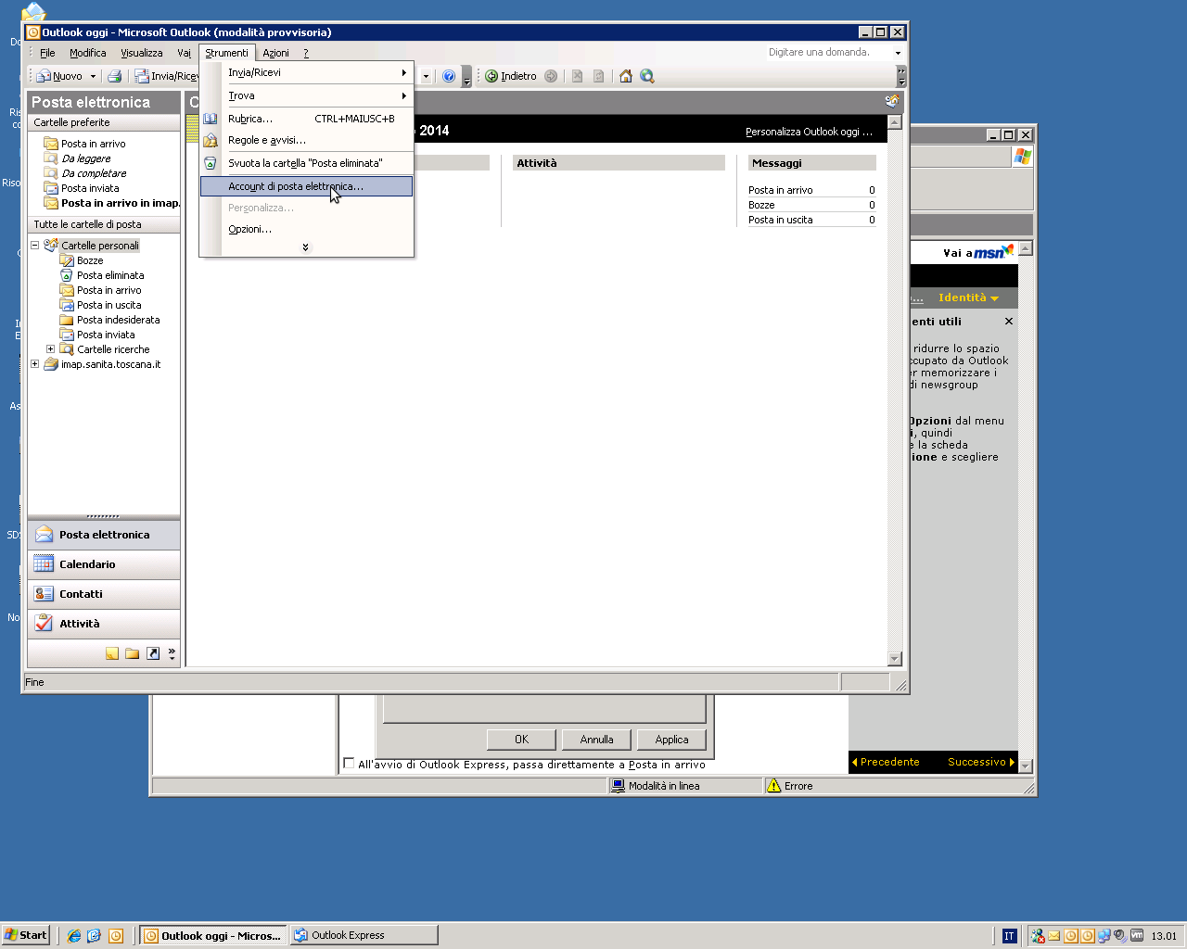The image size is (1187, 949).
Task: Open the Azioni menu
Action: [275, 53]
